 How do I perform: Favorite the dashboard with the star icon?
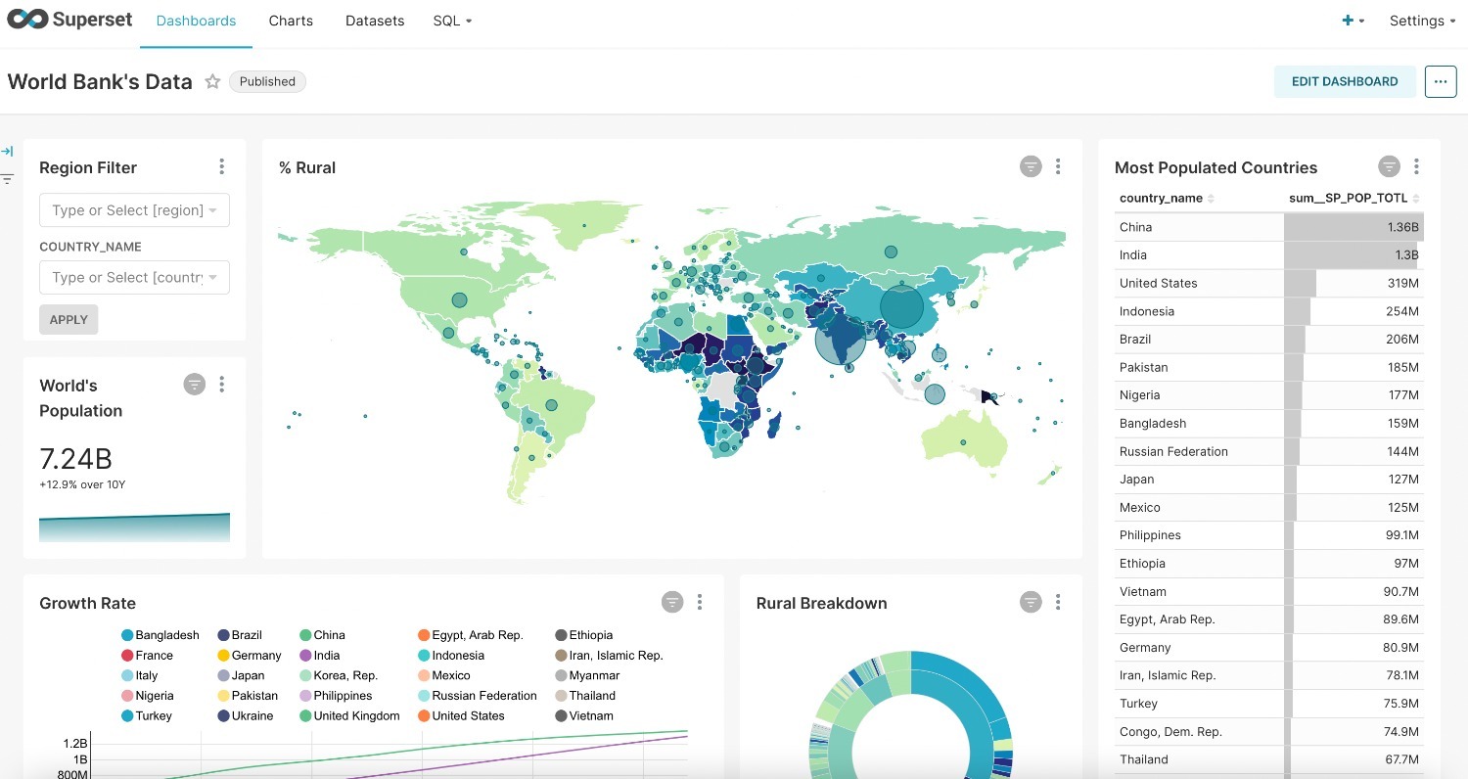pyautogui.click(x=212, y=81)
